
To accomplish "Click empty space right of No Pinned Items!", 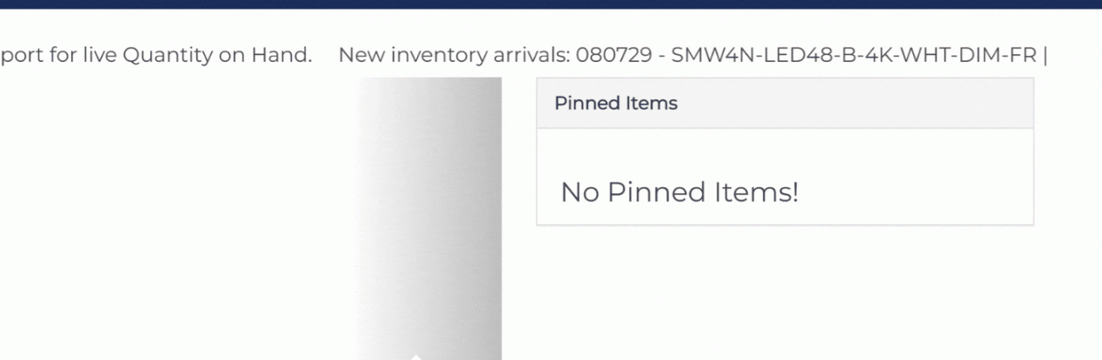I will click(916, 192).
